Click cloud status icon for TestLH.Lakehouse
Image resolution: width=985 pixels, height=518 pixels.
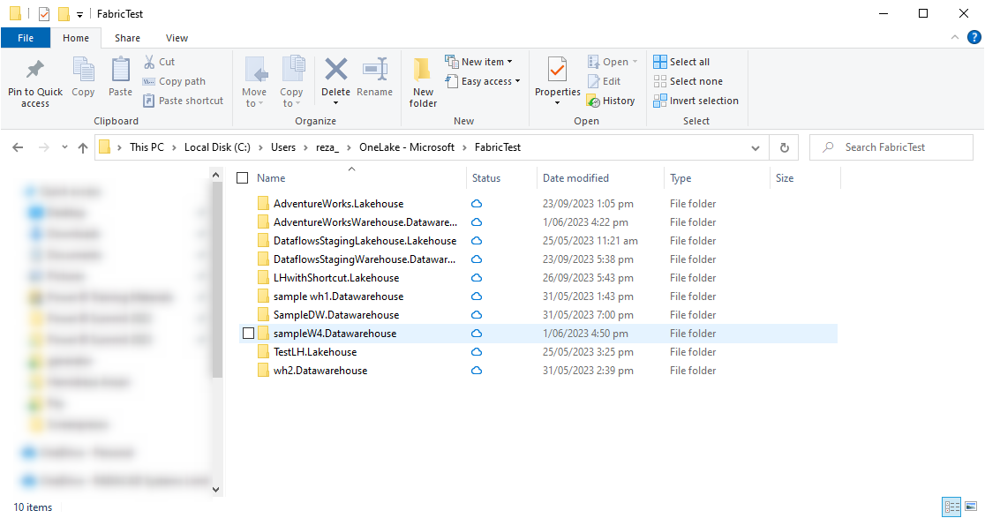(x=477, y=352)
